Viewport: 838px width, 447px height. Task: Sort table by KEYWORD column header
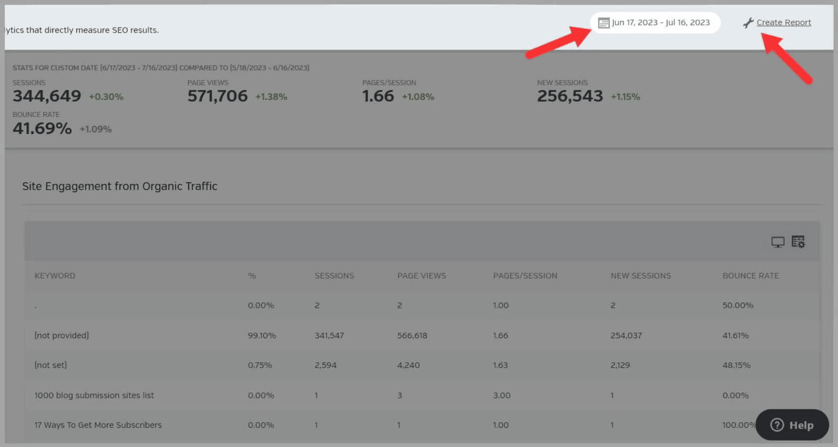pos(55,276)
